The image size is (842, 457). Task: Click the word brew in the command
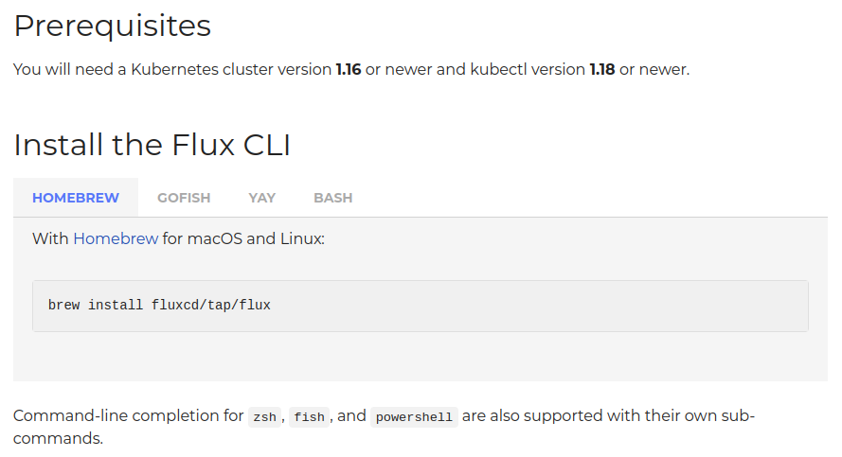[63, 306]
